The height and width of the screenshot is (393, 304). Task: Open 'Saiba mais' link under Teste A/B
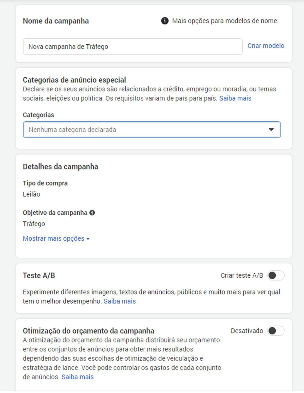point(120,301)
